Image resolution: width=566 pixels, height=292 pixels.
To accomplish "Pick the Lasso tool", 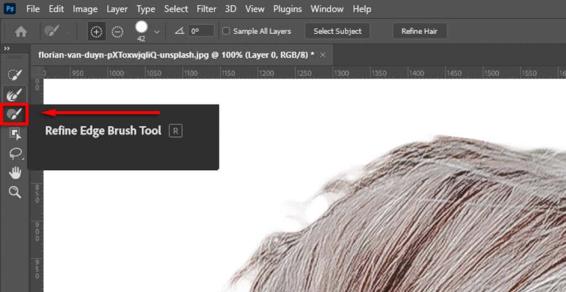I will point(15,154).
